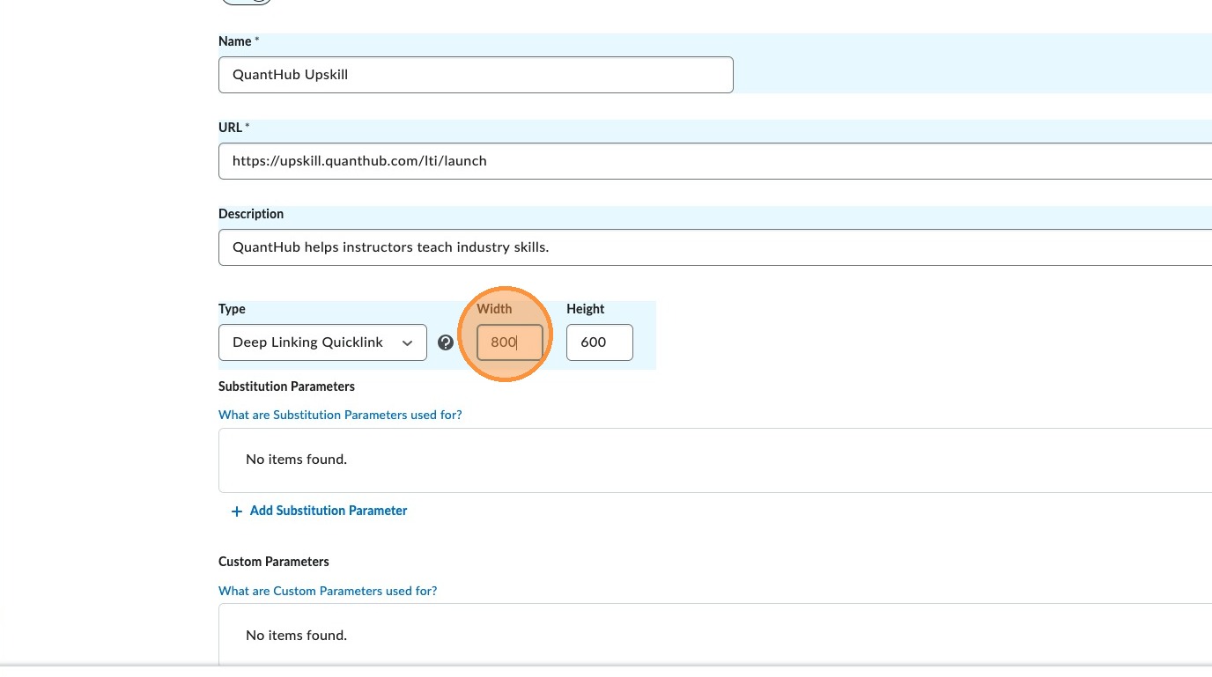Click the Height label text

(585, 309)
